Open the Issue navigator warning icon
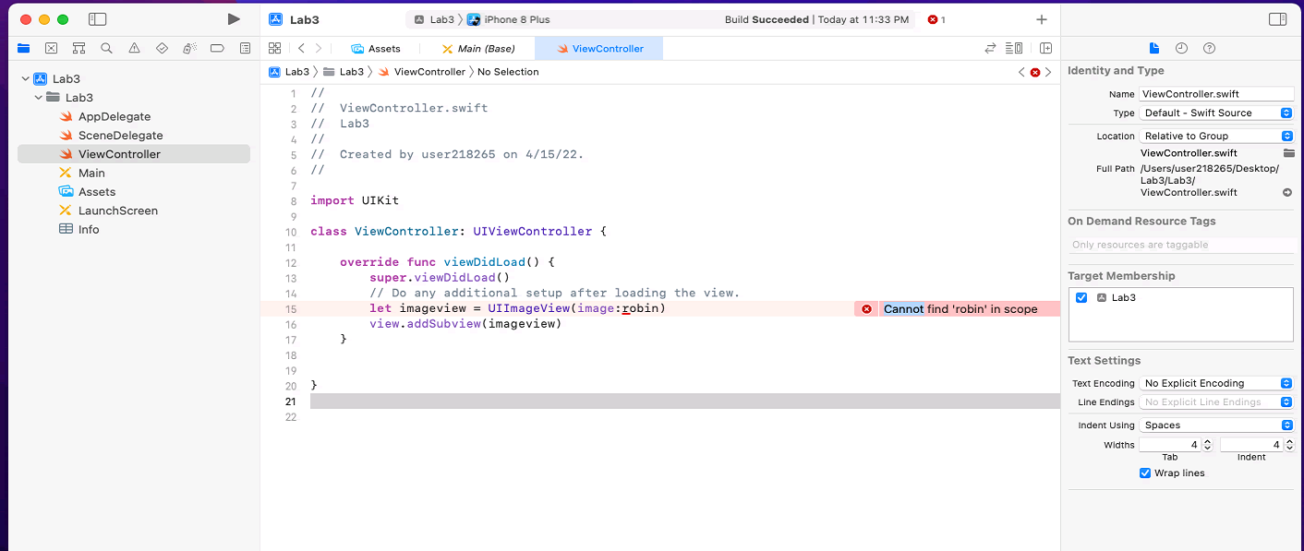 pos(134,48)
